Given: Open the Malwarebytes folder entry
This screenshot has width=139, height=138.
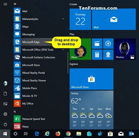Looking at the screenshot, I should [39, 19].
